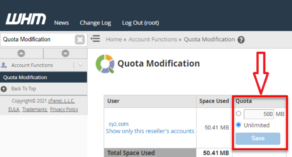Click the Account Functions user icon
The height and width of the screenshot is (157, 292).
pyautogui.click(x=4, y=65)
